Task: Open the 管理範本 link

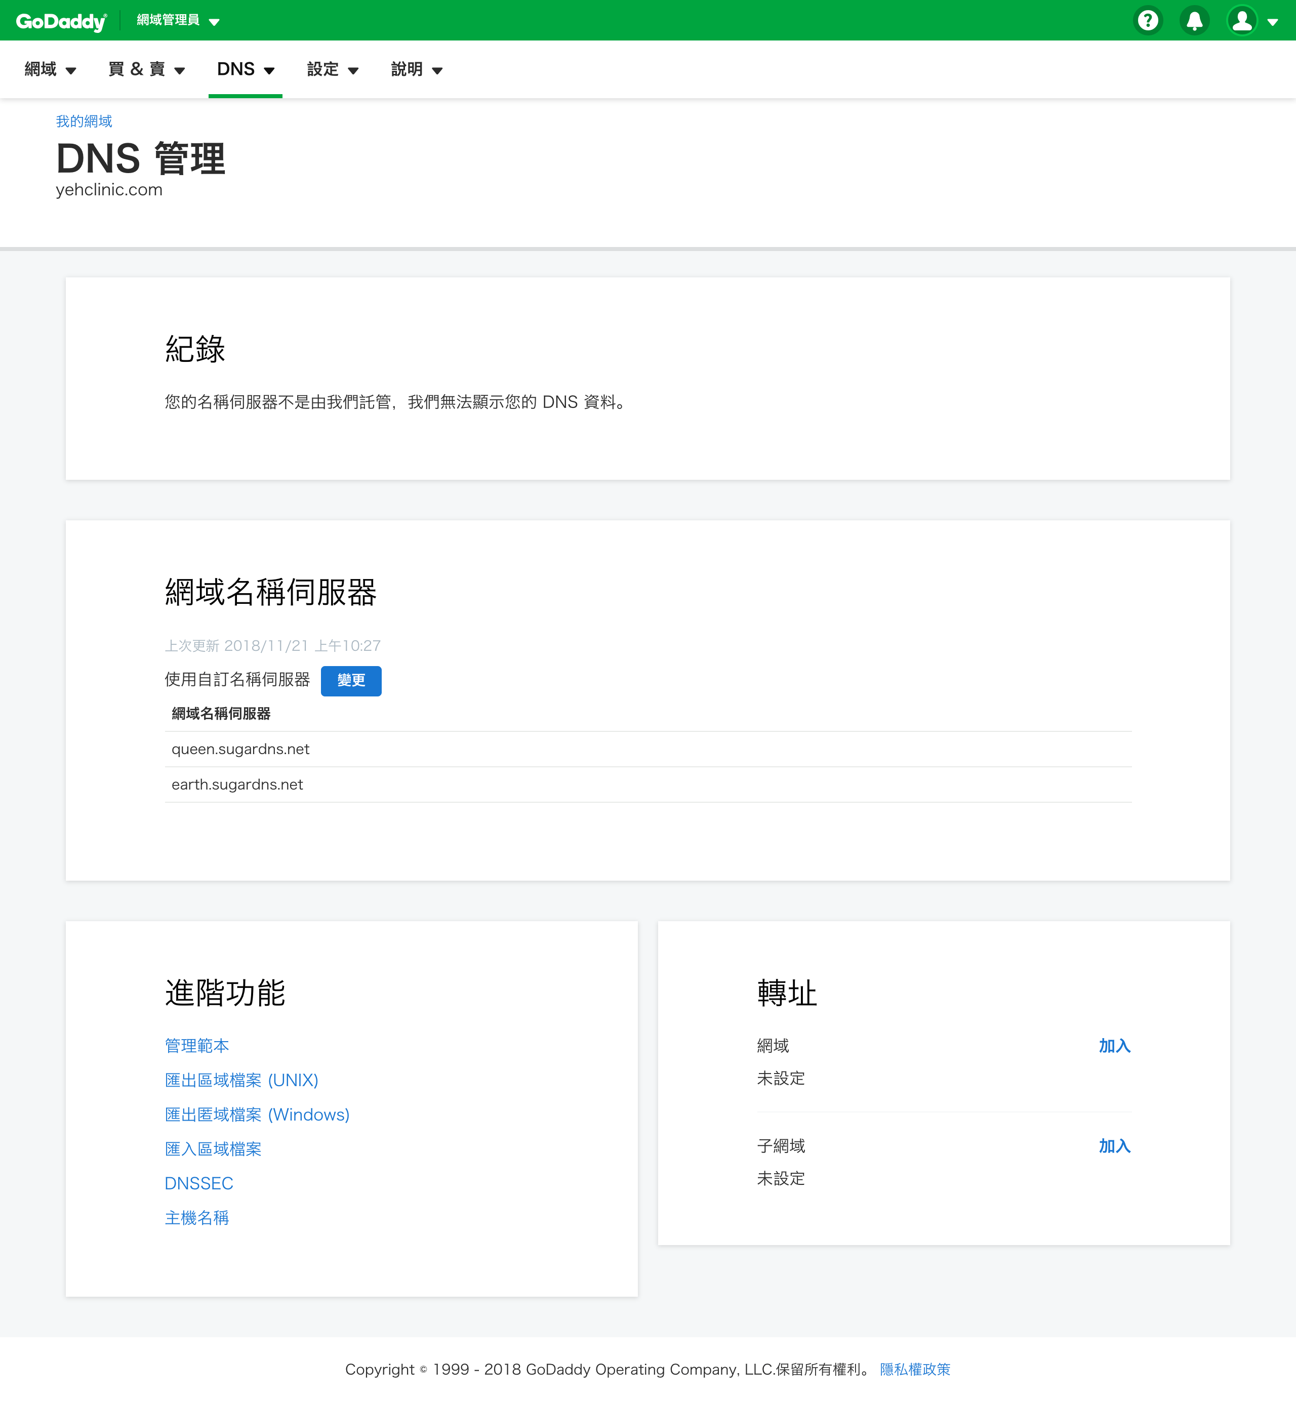Action: pyautogui.click(x=196, y=1045)
